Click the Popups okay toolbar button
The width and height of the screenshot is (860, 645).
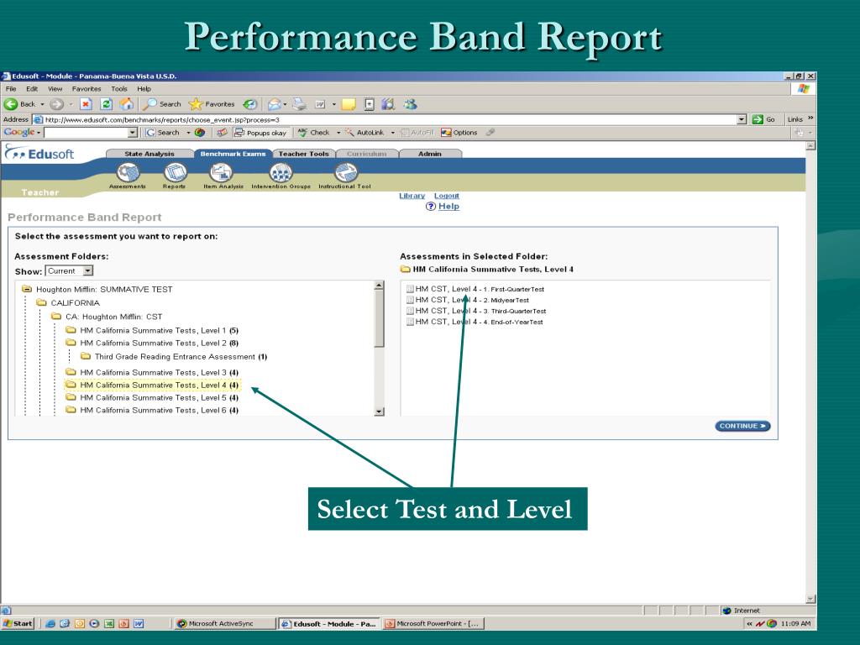[260, 133]
